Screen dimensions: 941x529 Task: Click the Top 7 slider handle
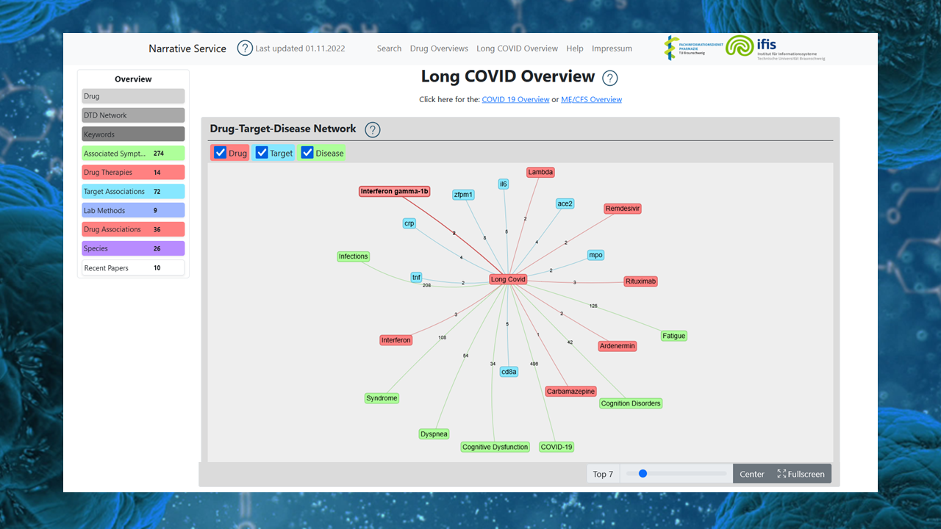[x=643, y=474]
